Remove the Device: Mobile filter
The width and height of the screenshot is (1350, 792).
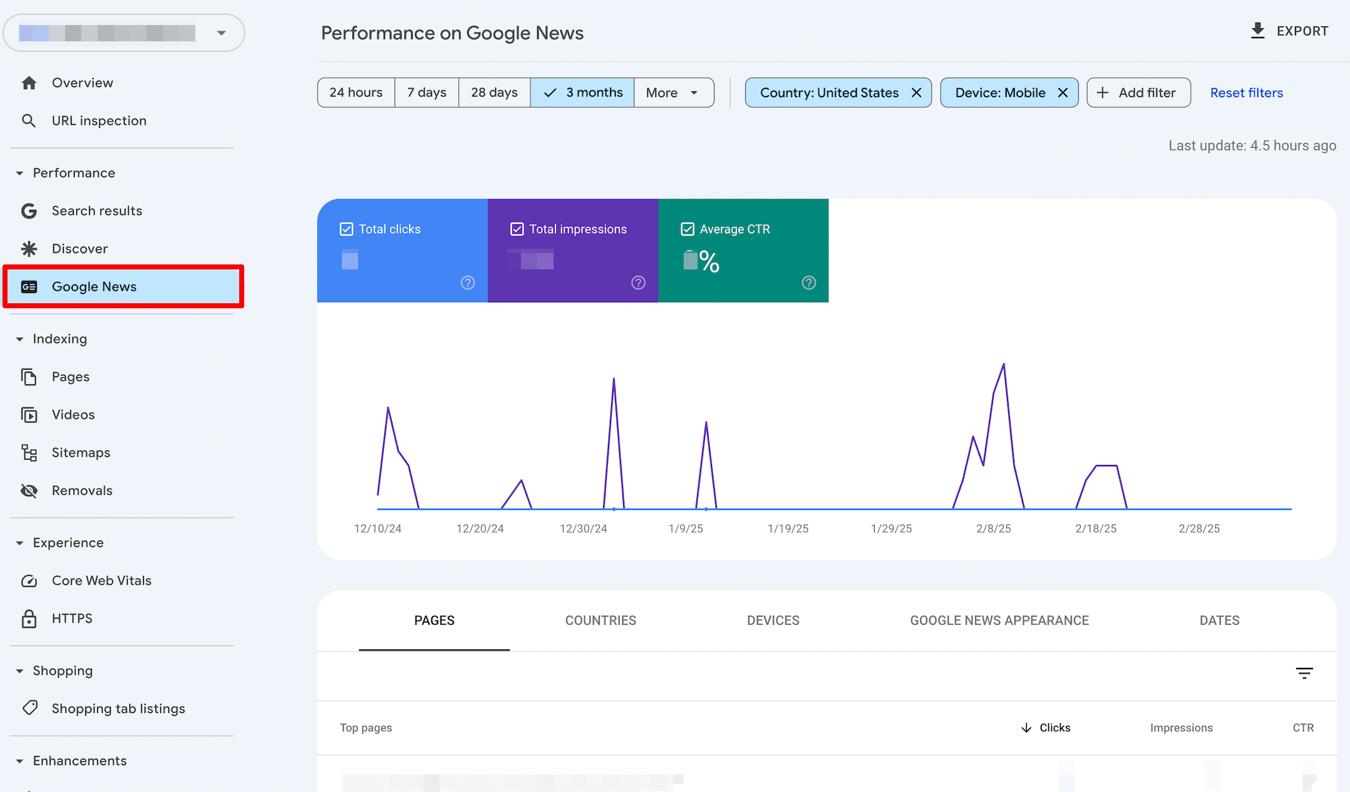coord(1063,92)
